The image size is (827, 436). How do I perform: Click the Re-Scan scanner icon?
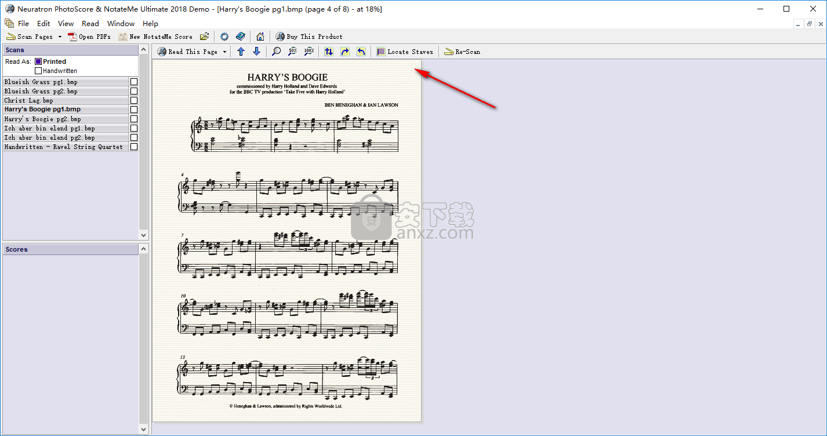[449, 52]
